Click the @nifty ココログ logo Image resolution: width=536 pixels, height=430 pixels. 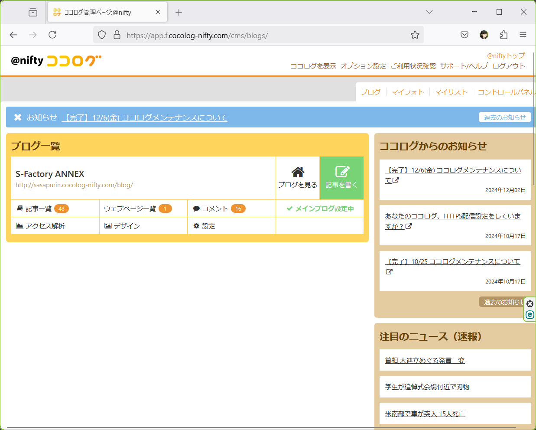coord(56,61)
